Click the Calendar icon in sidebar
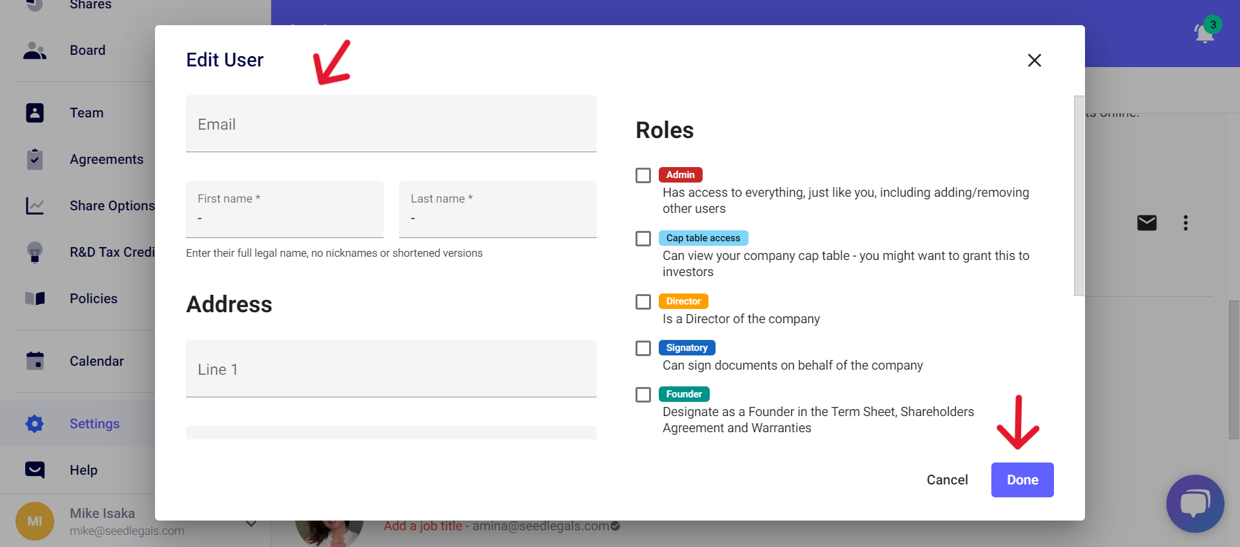Viewport: 1240px width, 547px height. click(x=35, y=361)
